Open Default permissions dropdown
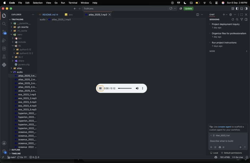Viewport: 250px width, 163px height. point(231,153)
